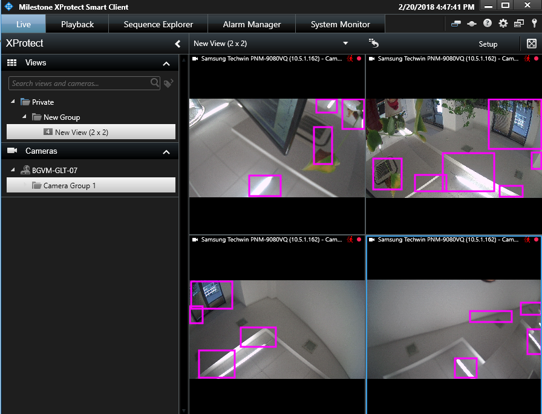The width and height of the screenshot is (542, 414).
Task: Click the XProtect panel title
Action: [25, 43]
